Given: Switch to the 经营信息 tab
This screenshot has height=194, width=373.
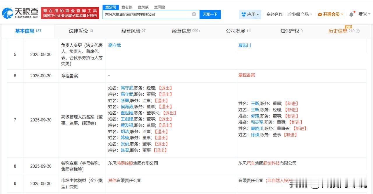Looking at the screenshot, I should click(186, 31).
